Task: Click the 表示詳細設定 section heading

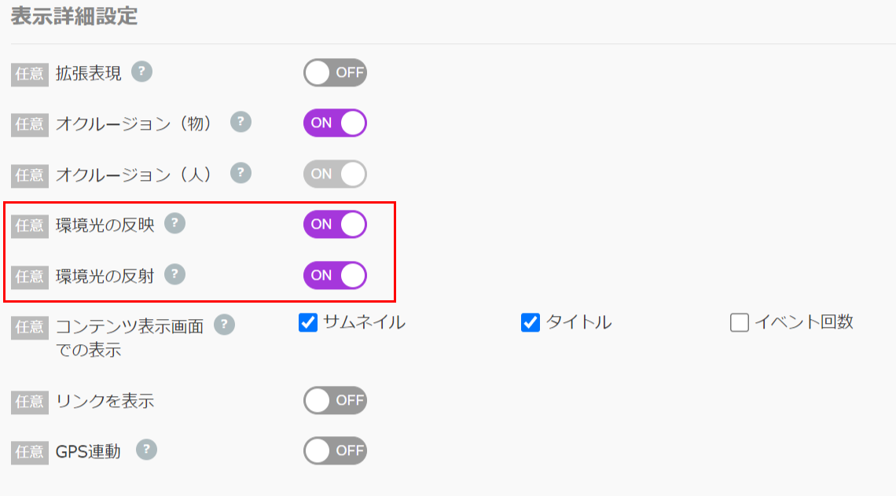Action: 75,16
